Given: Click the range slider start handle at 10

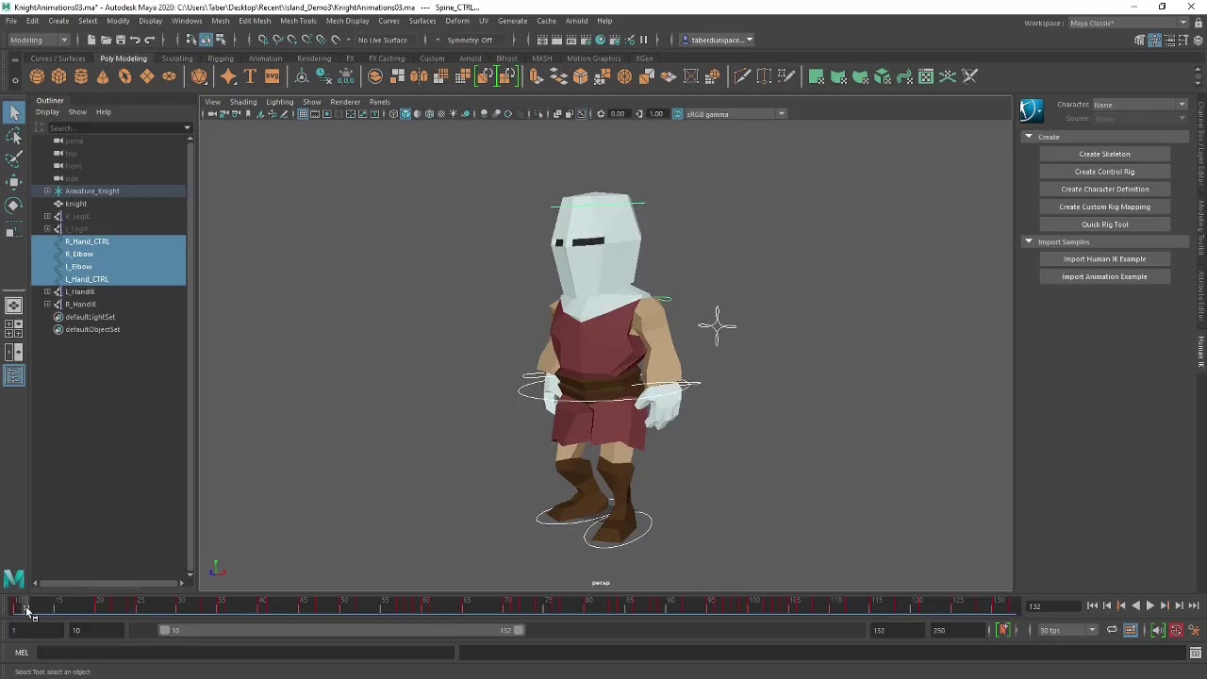Looking at the screenshot, I should pos(164,630).
